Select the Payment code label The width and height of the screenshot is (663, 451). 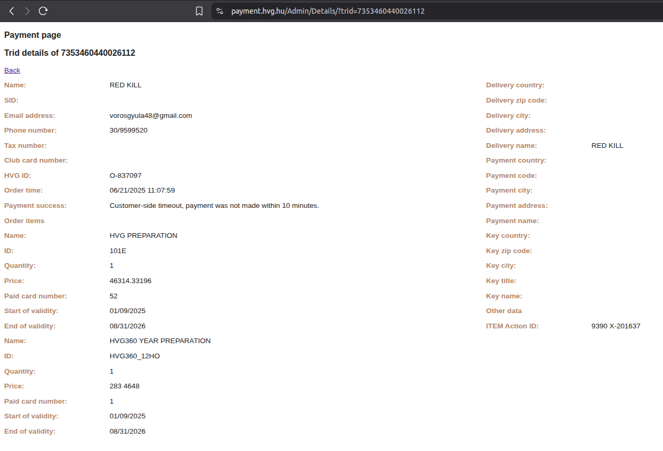click(x=512, y=176)
